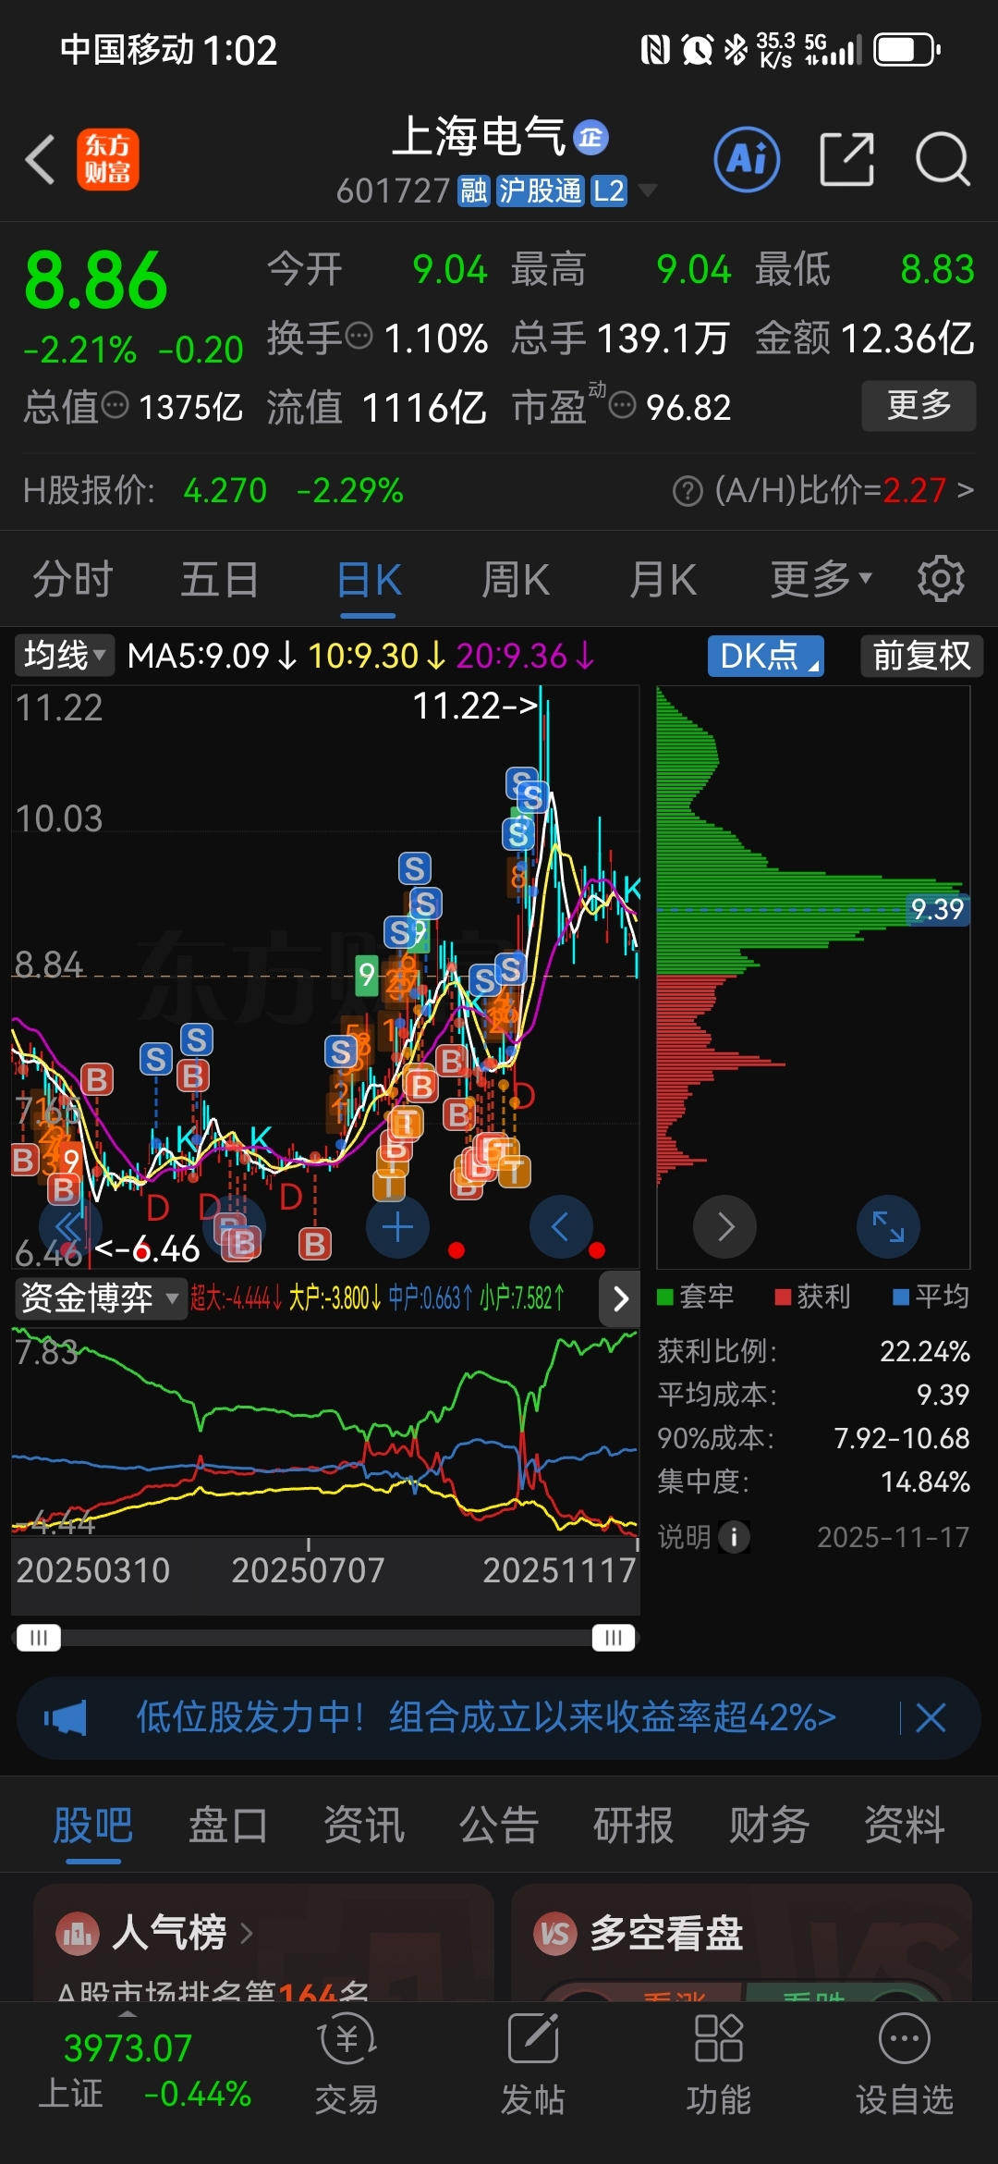Tap the announcement megaphone icon
The width and height of the screenshot is (998, 2164).
click(65, 1717)
